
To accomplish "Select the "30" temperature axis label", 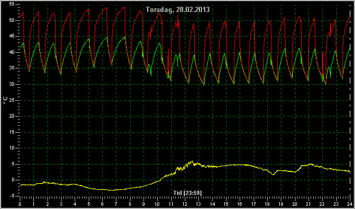I will (x=12, y=84).
